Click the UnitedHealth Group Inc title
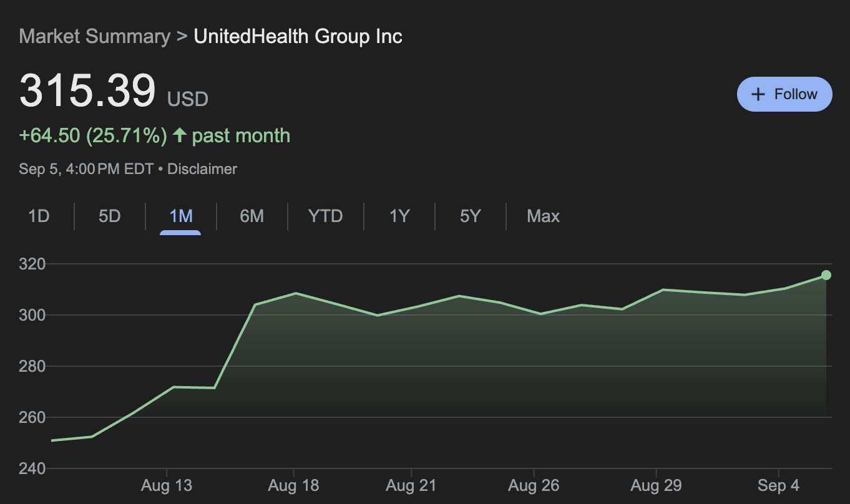This screenshot has height=504, width=850. (x=298, y=36)
